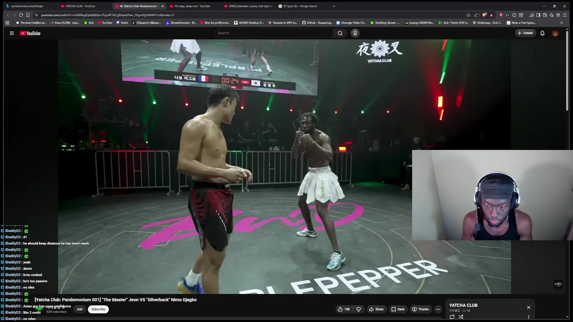Image resolution: width=573 pixels, height=322 pixels.
Task: Open the Twitch bookmark
Action: [122, 23]
